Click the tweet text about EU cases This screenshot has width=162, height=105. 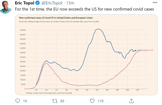pyautogui.click(x=84, y=9)
